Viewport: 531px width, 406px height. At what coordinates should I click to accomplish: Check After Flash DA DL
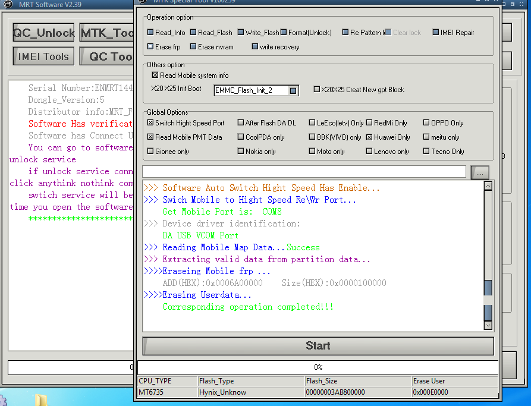coord(241,122)
